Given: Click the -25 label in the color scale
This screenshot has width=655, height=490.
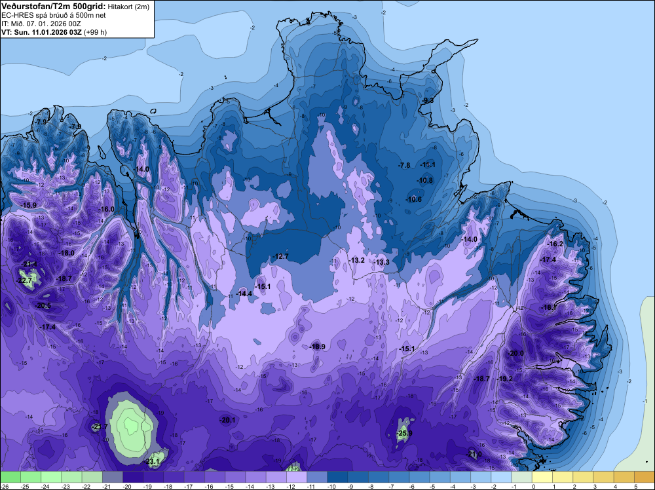Looking at the screenshot, I should (x=26, y=486).
